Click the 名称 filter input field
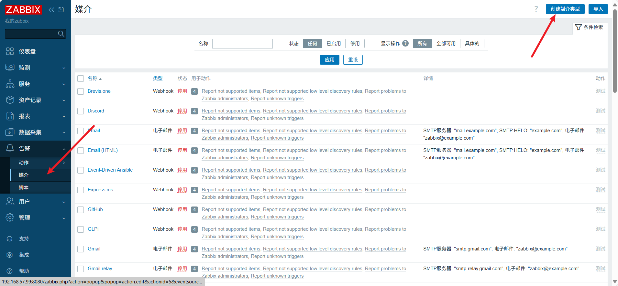 (x=242, y=44)
